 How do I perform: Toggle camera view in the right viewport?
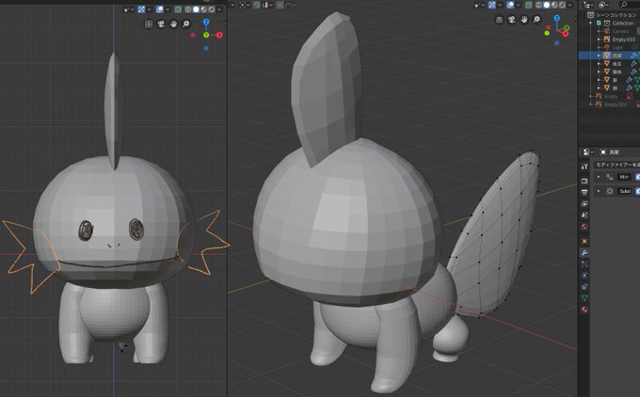coord(511,19)
